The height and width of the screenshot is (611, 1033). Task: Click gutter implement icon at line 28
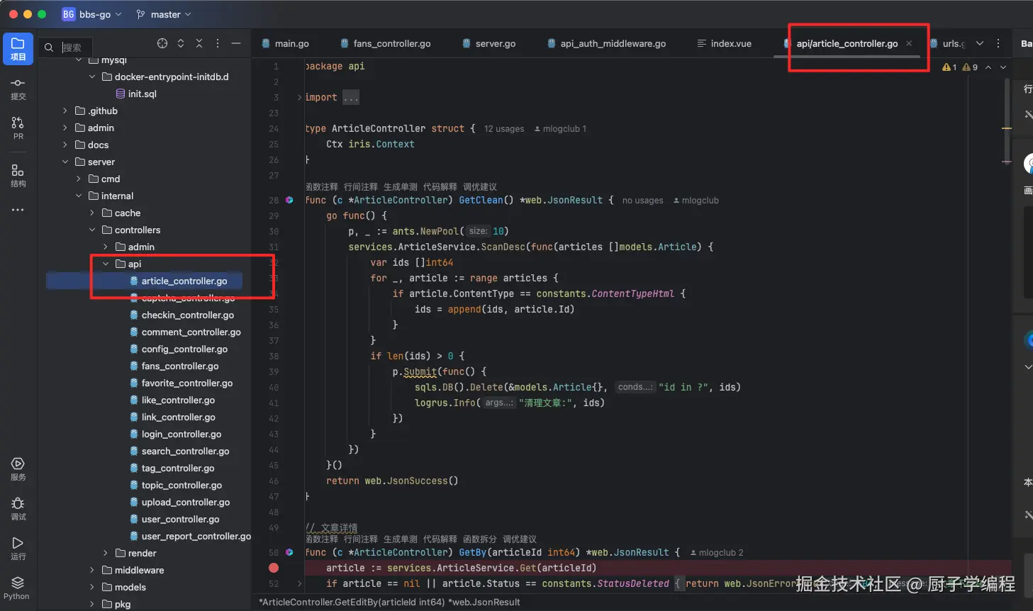click(x=289, y=200)
